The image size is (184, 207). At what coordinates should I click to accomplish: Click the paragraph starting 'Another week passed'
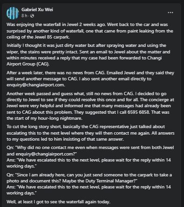(x=90, y=106)
